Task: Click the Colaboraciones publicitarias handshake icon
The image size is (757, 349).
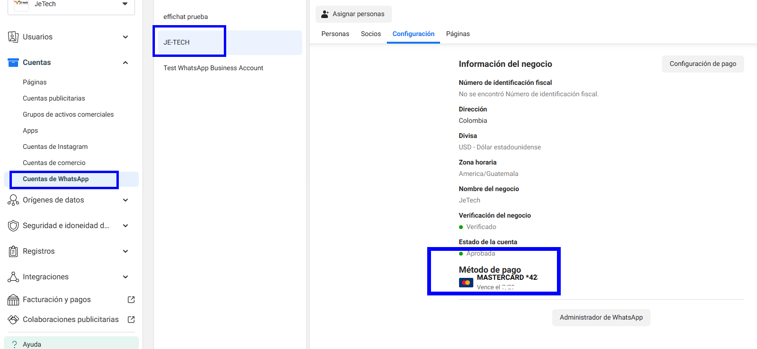Action: (13, 320)
